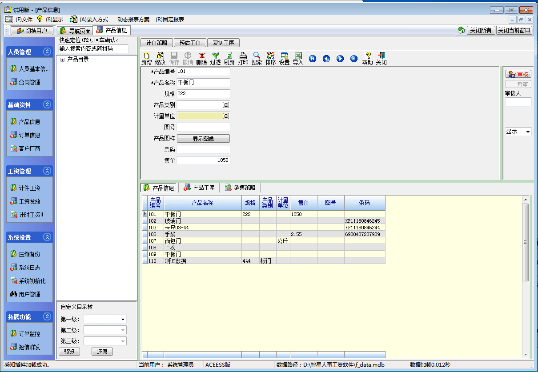Click the 排序 (sort) toolbar icon
Screen dimensions: 538x372
click(x=270, y=59)
